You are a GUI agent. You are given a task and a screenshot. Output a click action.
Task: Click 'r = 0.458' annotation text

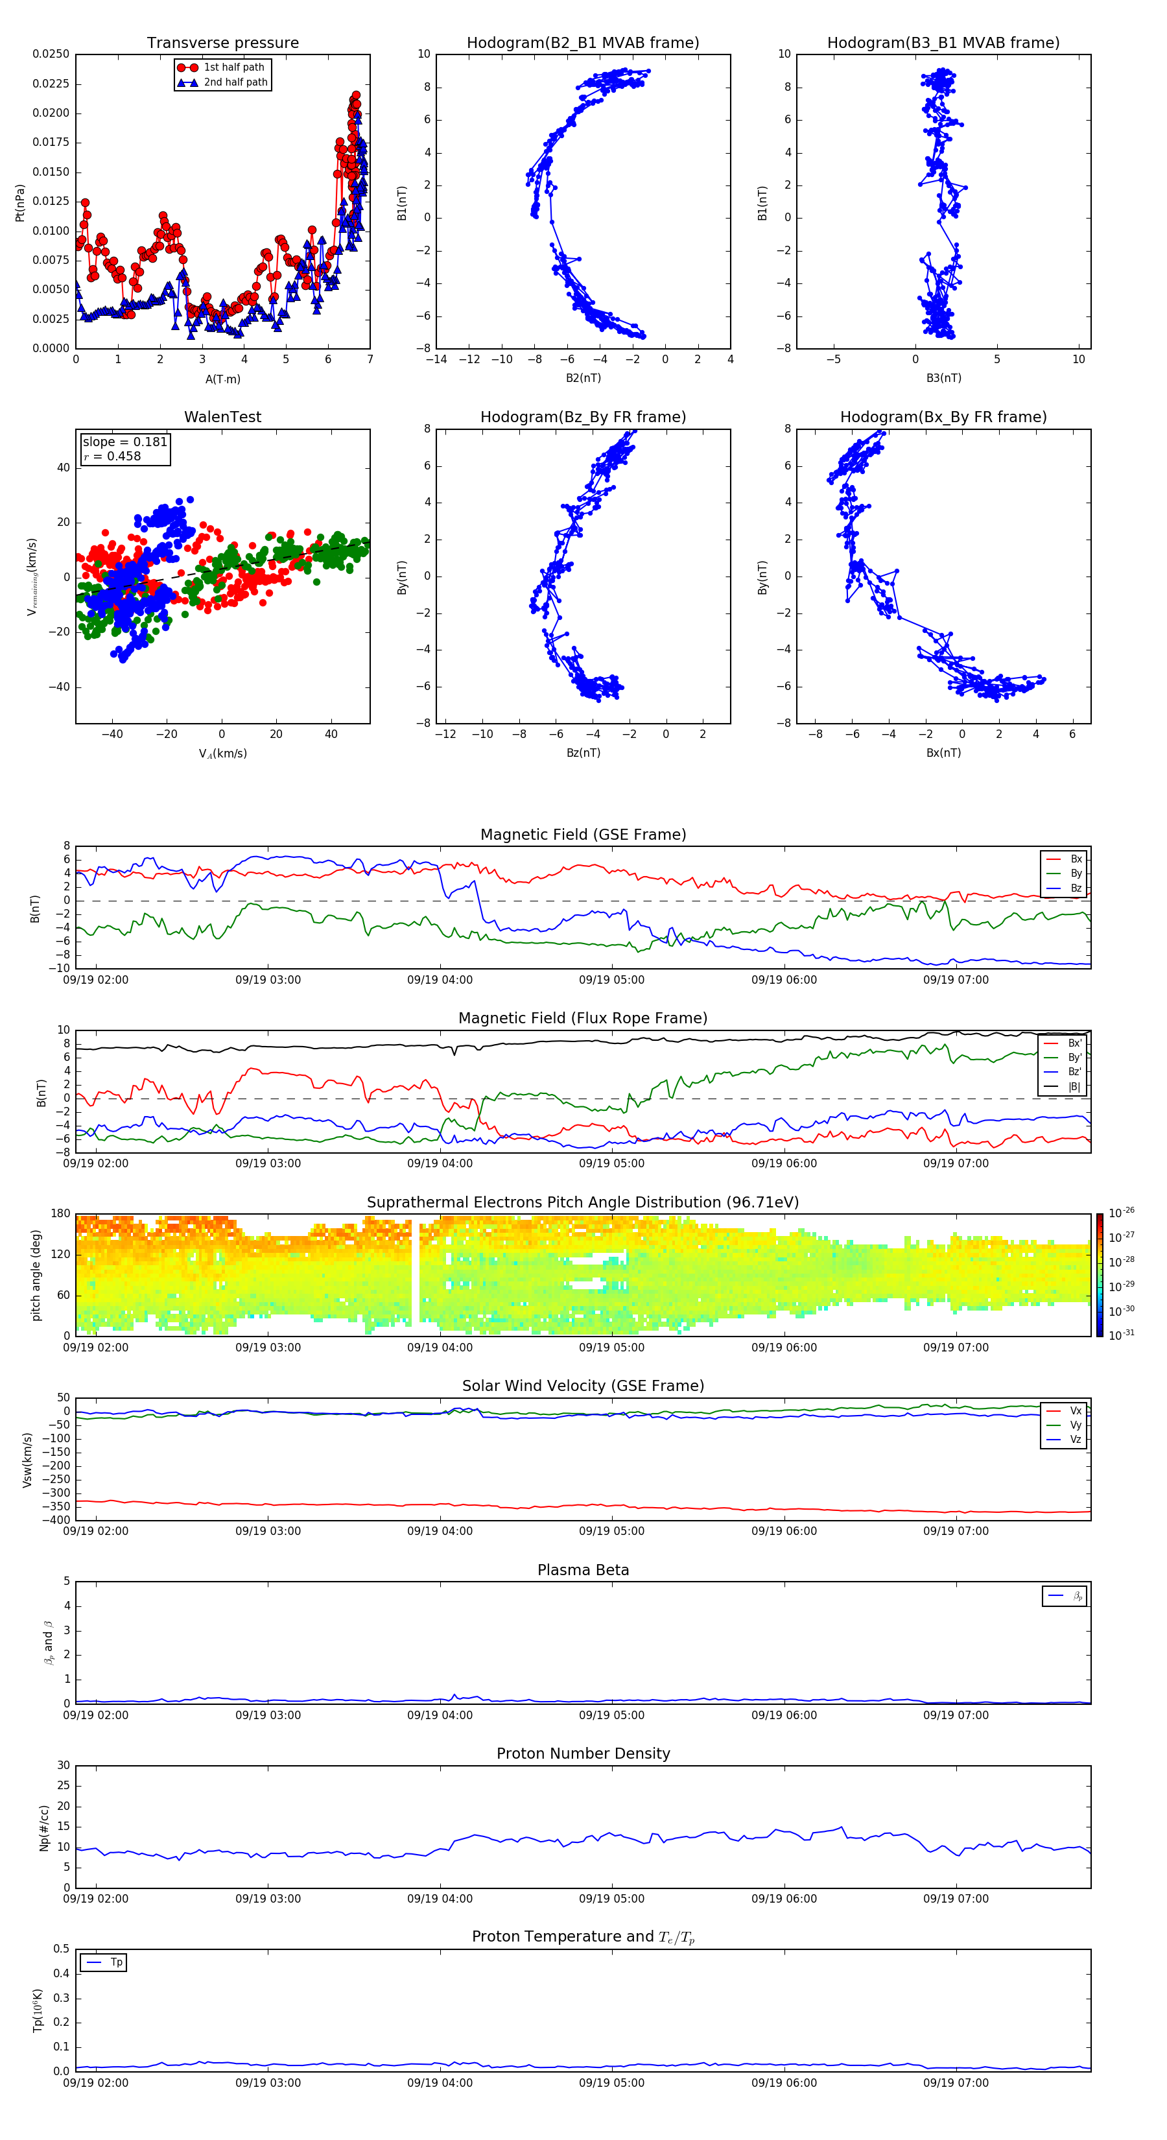[112, 456]
